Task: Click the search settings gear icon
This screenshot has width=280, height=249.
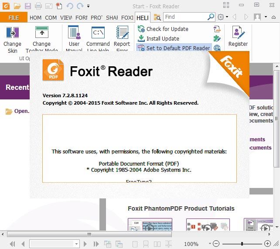Action: point(221,17)
